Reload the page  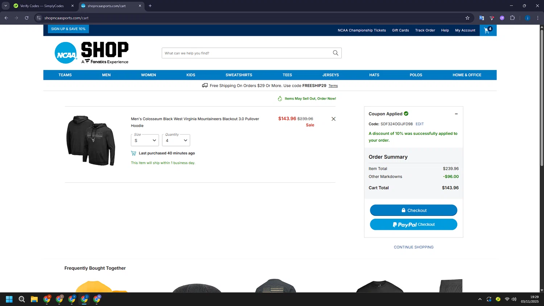[x=26, y=18]
